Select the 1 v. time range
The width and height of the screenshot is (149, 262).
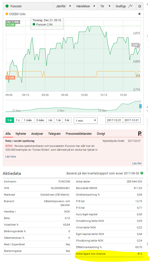(x=18, y=120)
